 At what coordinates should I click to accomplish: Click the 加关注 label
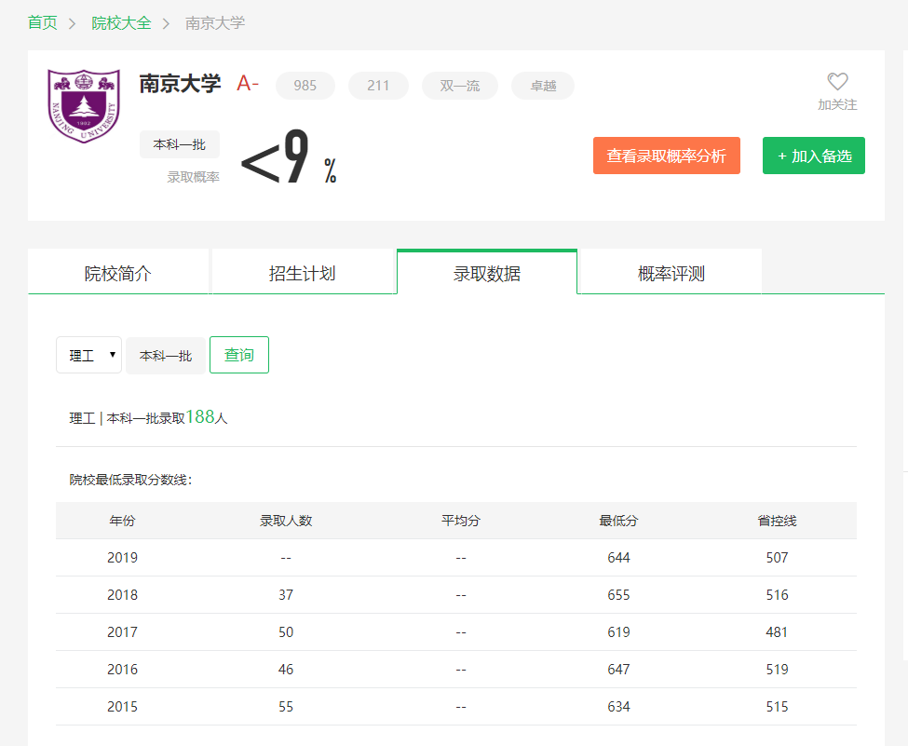[837, 105]
